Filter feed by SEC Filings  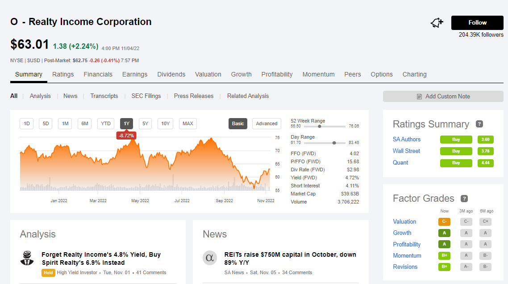pyautogui.click(x=146, y=96)
